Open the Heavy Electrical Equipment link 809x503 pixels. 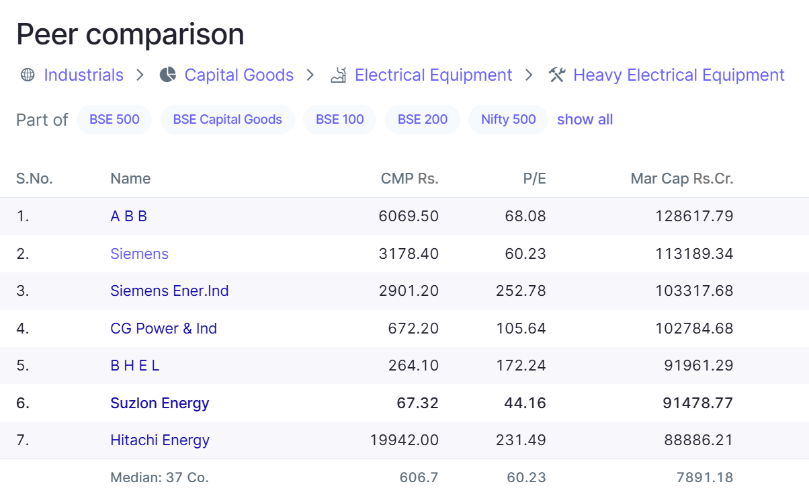[679, 75]
